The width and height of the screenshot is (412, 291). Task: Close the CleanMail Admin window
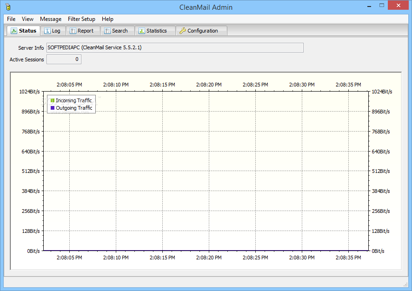[x=399, y=5]
